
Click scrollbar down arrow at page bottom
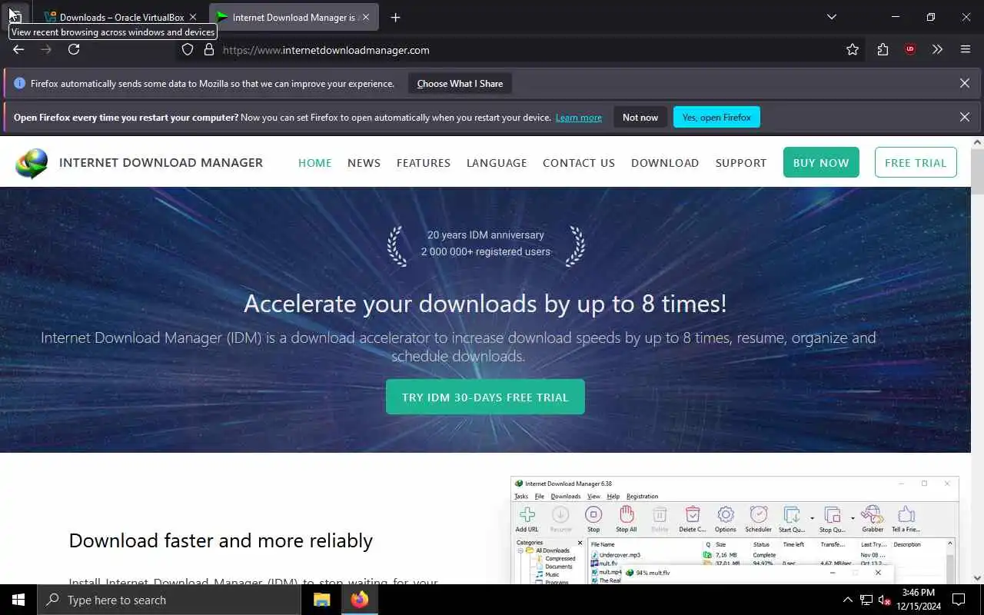click(x=977, y=577)
